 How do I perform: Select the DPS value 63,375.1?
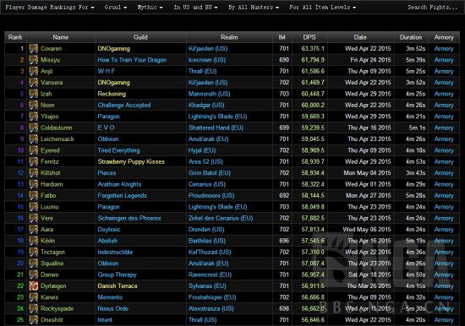click(313, 49)
